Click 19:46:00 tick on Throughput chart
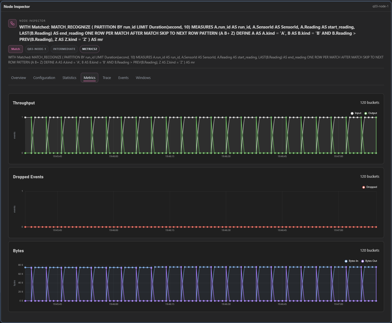Screen dimensions: 392x323 114,156
